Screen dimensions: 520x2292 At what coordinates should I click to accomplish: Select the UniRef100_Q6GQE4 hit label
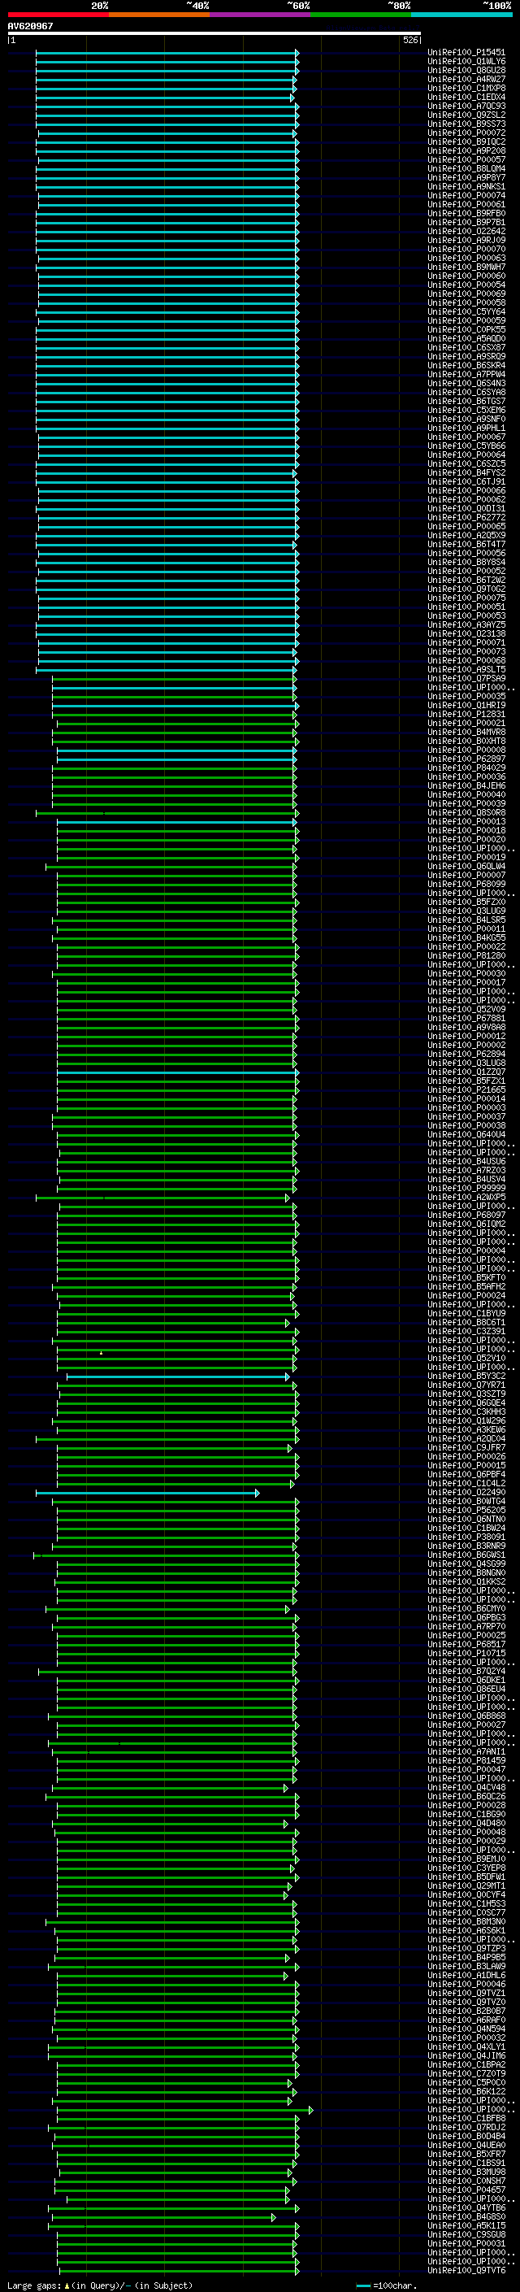coord(466,1403)
